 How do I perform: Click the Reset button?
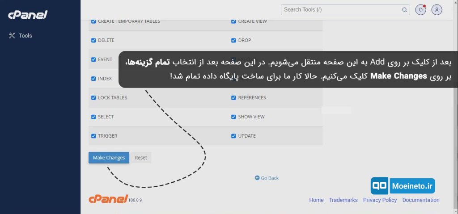(141, 158)
